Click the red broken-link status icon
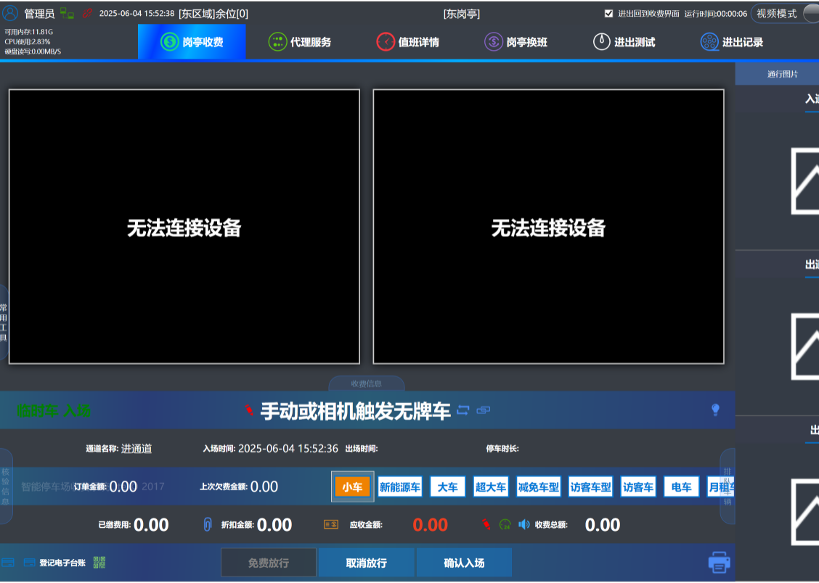The height and width of the screenshot is (583, 819). coord(87,13)
